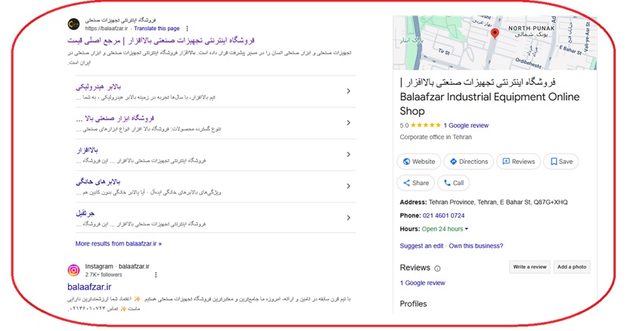Click phone number 021 4601 0724
Viewport: 643px width, 331px height.
point(443,215)
